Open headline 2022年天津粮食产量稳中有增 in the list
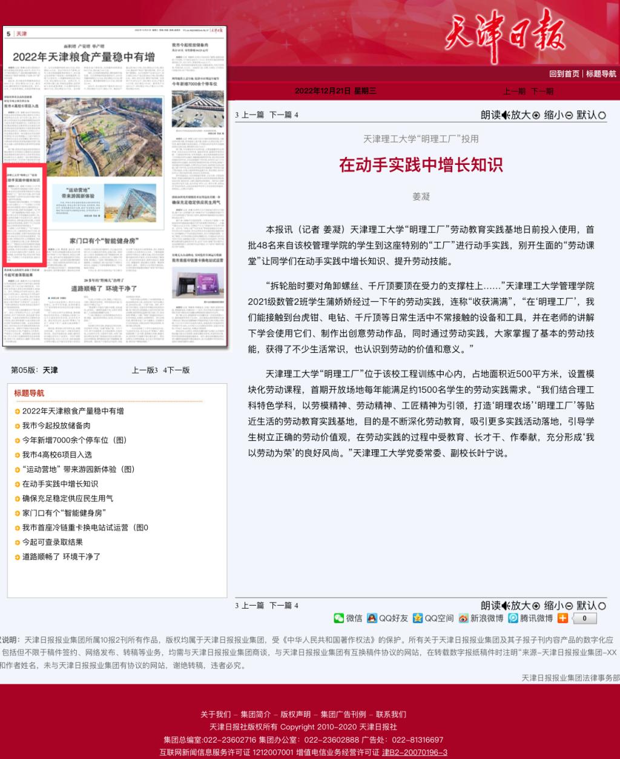The width and height of the screenshot is (620, 759). click(73, 411)
